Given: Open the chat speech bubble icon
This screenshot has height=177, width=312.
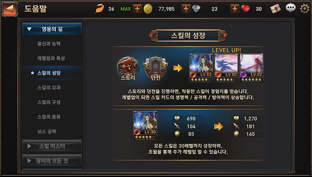Looking at the screenshot, I should pyautogui.click(x=290, y=8).
